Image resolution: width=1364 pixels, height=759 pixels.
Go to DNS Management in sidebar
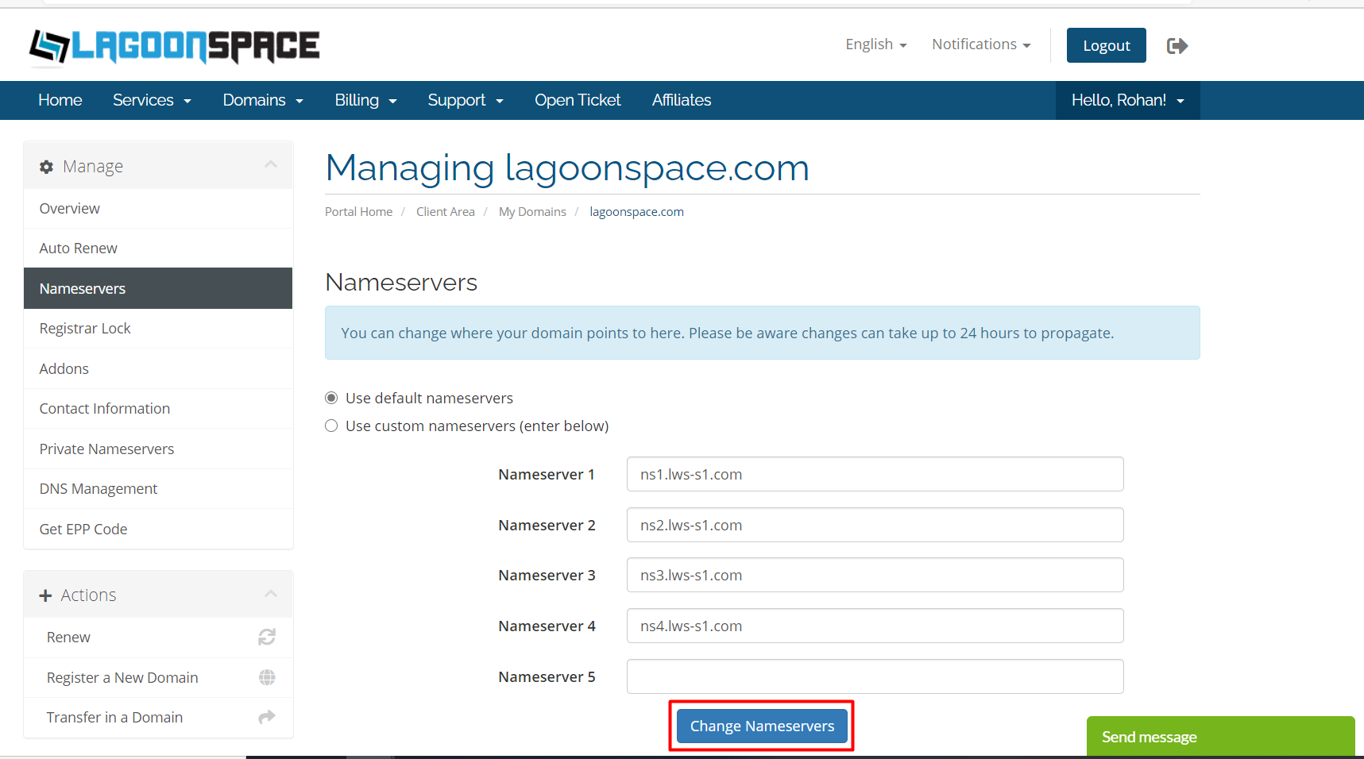(x=99, y=488)
